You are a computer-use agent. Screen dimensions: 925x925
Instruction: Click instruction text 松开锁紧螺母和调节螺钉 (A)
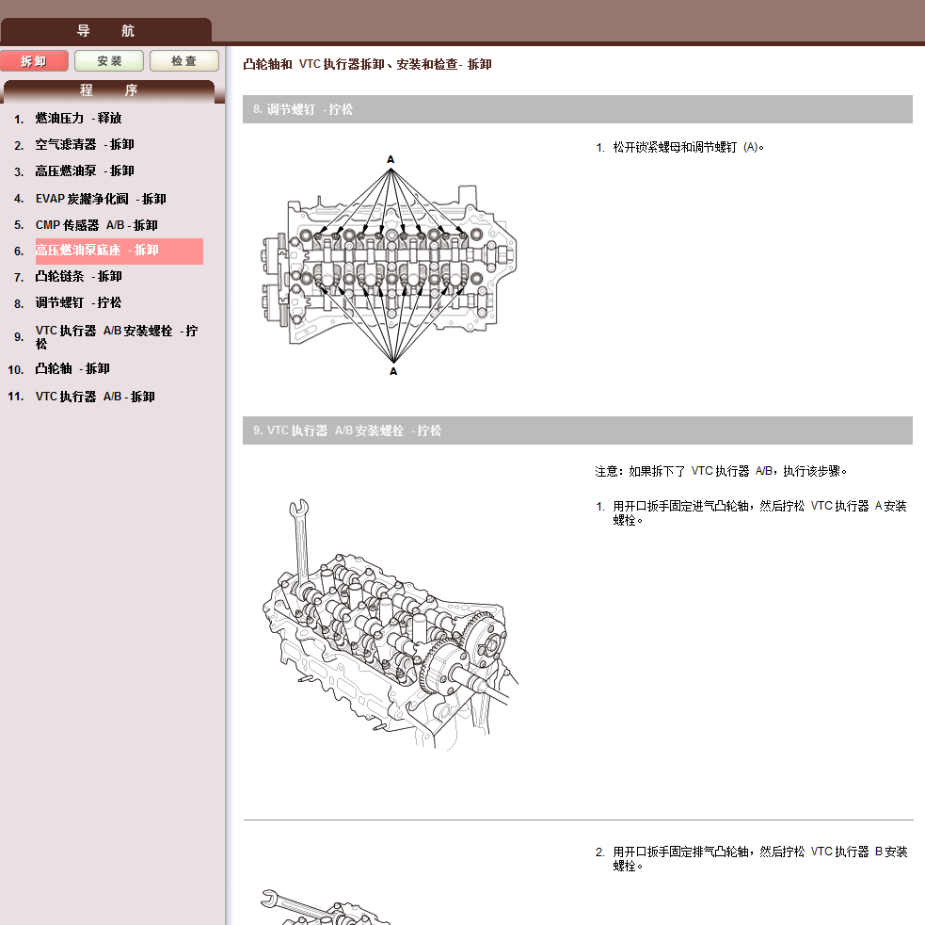[688, 148]
